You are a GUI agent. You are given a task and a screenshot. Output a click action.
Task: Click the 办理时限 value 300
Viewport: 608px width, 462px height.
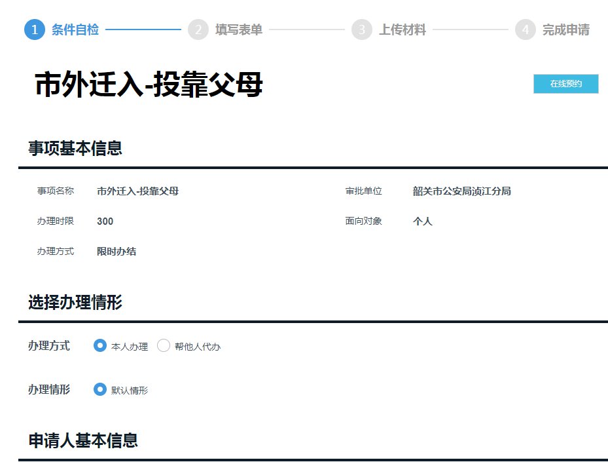click(105, 221)
